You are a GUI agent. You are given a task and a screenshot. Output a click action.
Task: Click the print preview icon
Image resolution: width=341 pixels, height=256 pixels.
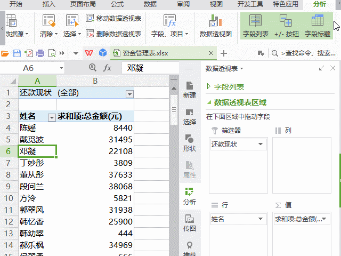pyautogui.click(x=52, y=53)
